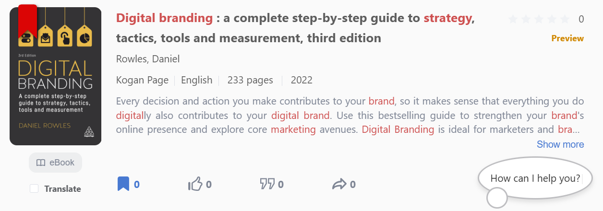
Task: Give the book a five-star rating
Action: pos(565,19)
